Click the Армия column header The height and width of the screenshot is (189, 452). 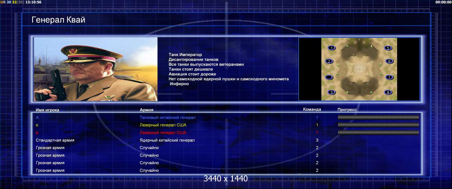pyautogui.click(x=147, y=110)
